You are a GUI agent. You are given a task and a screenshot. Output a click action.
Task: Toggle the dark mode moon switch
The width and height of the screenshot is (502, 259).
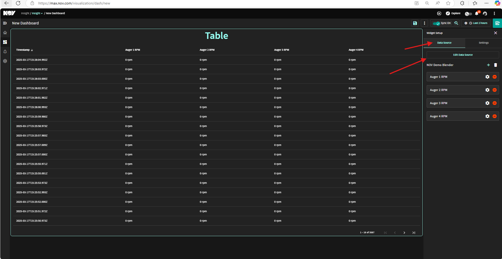coord(468,14)
